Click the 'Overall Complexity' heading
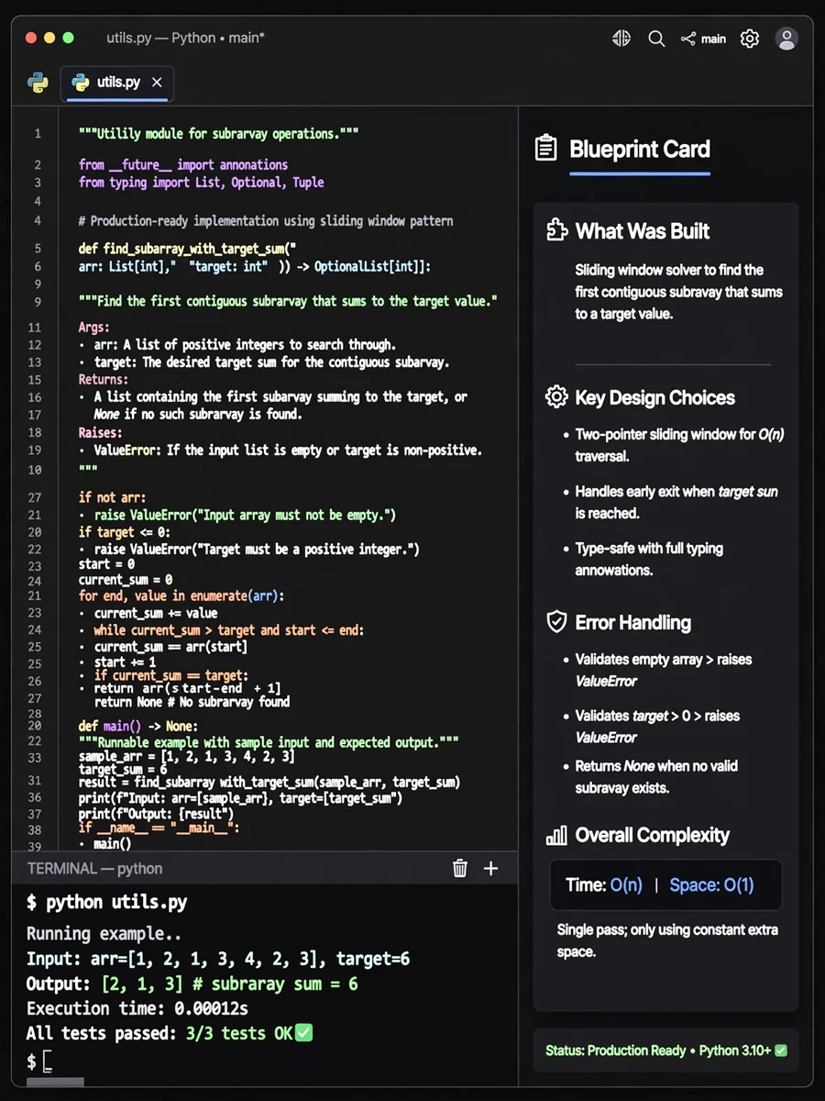The width and height of the screenshot is (825, 1101). 653,836
